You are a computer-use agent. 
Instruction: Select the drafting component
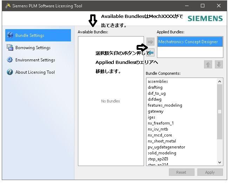click(x=155, y=87)
